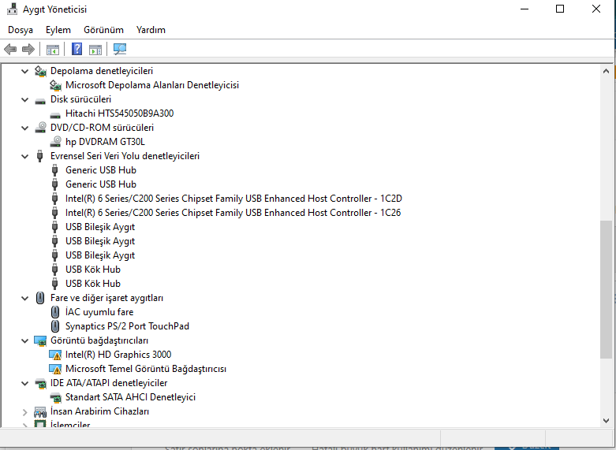Click the Evrensel Seri Veri Yolu USB icon
The width and height of the screenshot is (616, 450).
click(x=39, y=156)
